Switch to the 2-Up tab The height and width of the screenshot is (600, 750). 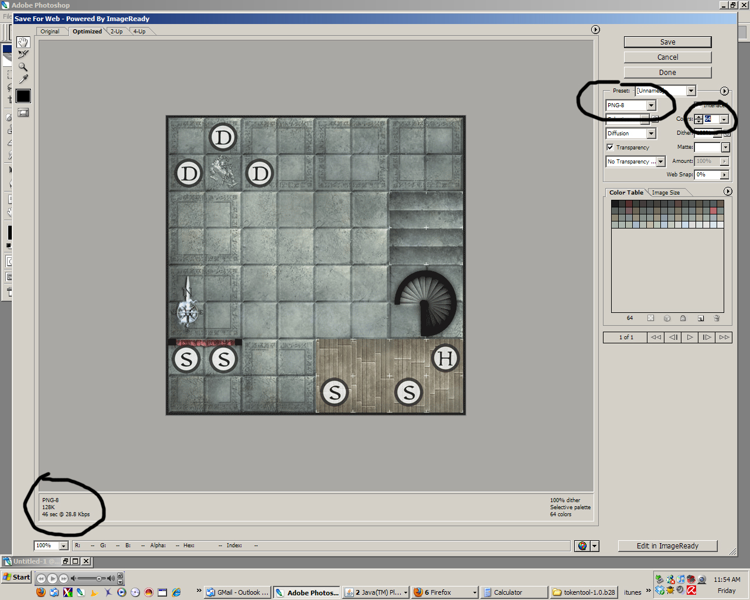pos(117,32)
